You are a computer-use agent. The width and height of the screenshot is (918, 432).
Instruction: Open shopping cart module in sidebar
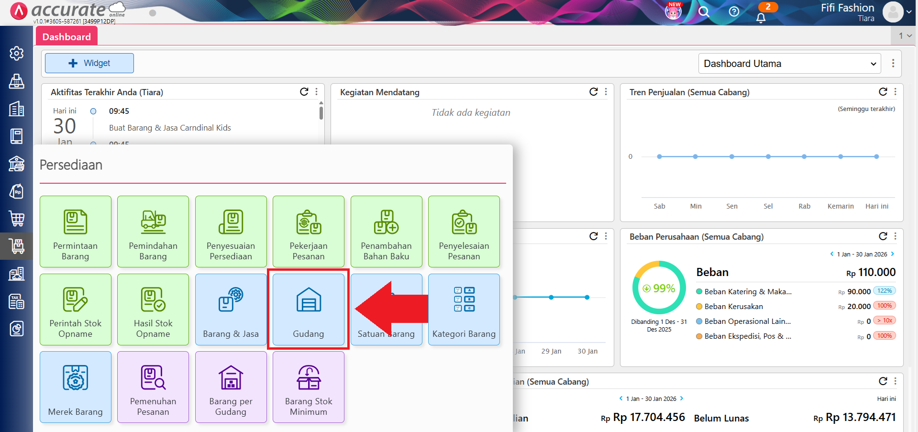17,219
